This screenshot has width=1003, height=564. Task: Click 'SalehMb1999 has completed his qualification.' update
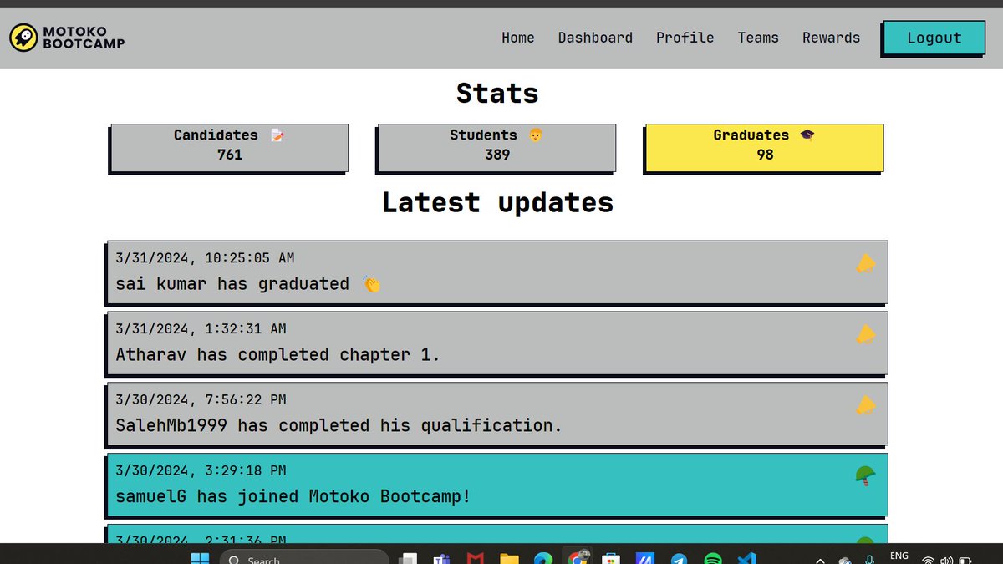[497, 414]
